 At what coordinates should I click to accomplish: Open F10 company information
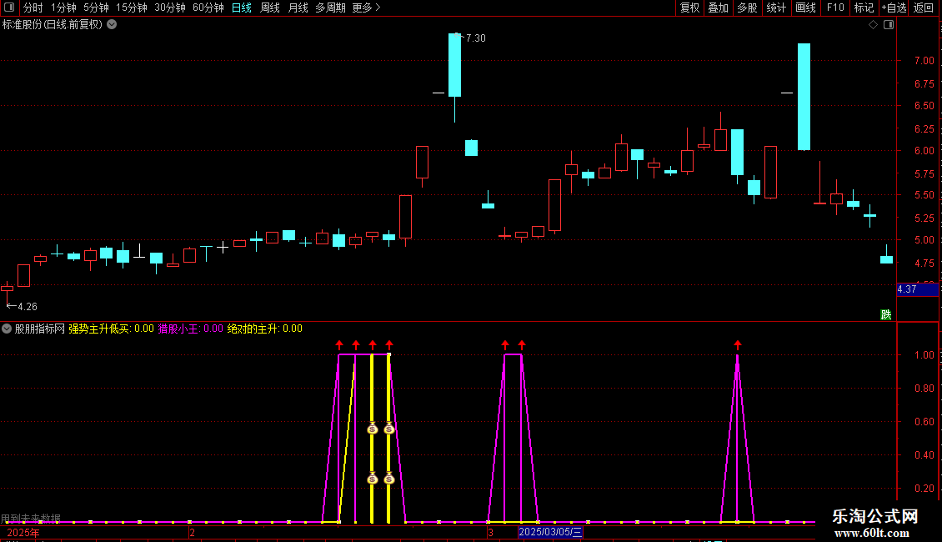click(835, 8)
